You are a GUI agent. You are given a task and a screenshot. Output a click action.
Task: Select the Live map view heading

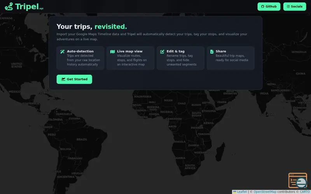pyautogui.click(x=129, y=51)
